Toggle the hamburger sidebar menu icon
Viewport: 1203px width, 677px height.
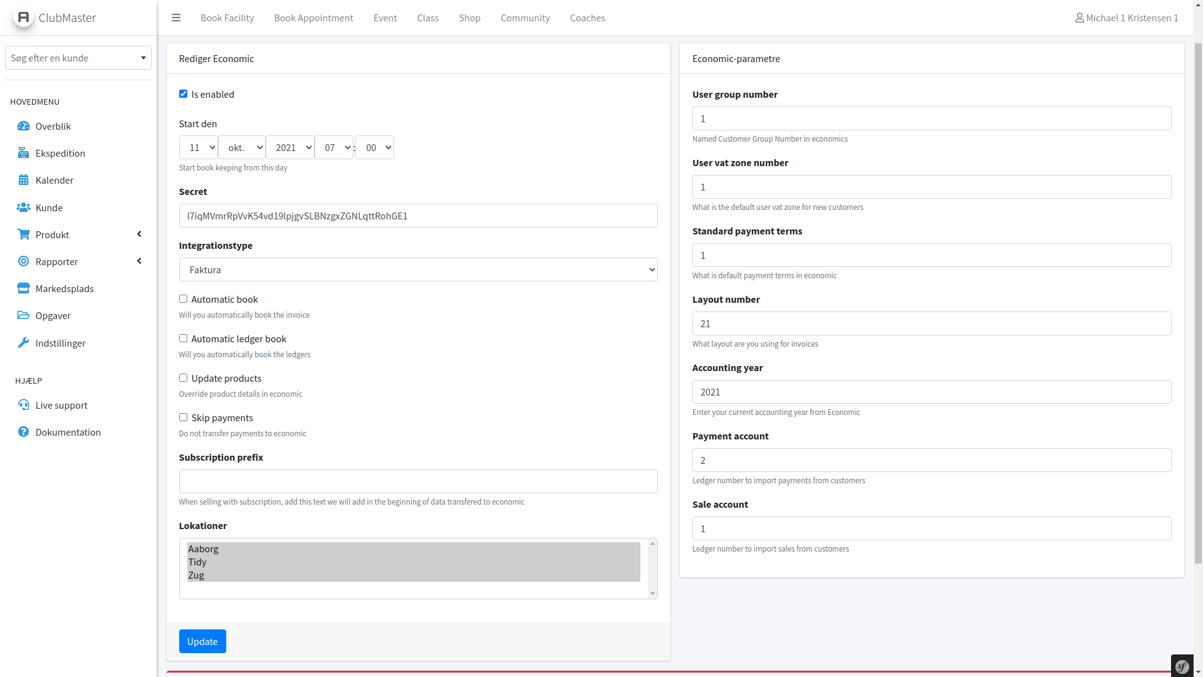[176, 18]
